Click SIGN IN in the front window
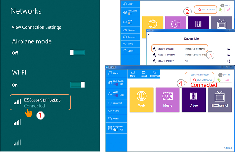The height and width of the screenshot is (152, 235). pos(224,75)
